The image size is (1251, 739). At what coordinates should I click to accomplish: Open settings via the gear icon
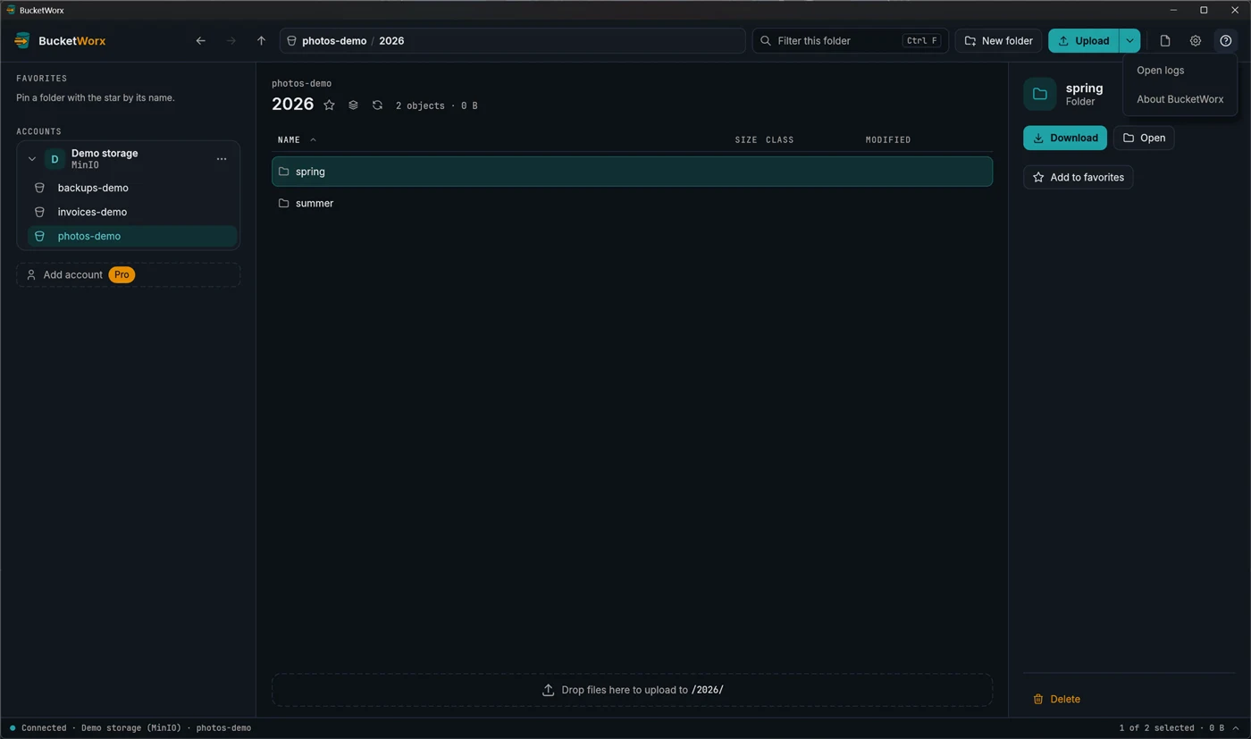[x=1196, y=41]
